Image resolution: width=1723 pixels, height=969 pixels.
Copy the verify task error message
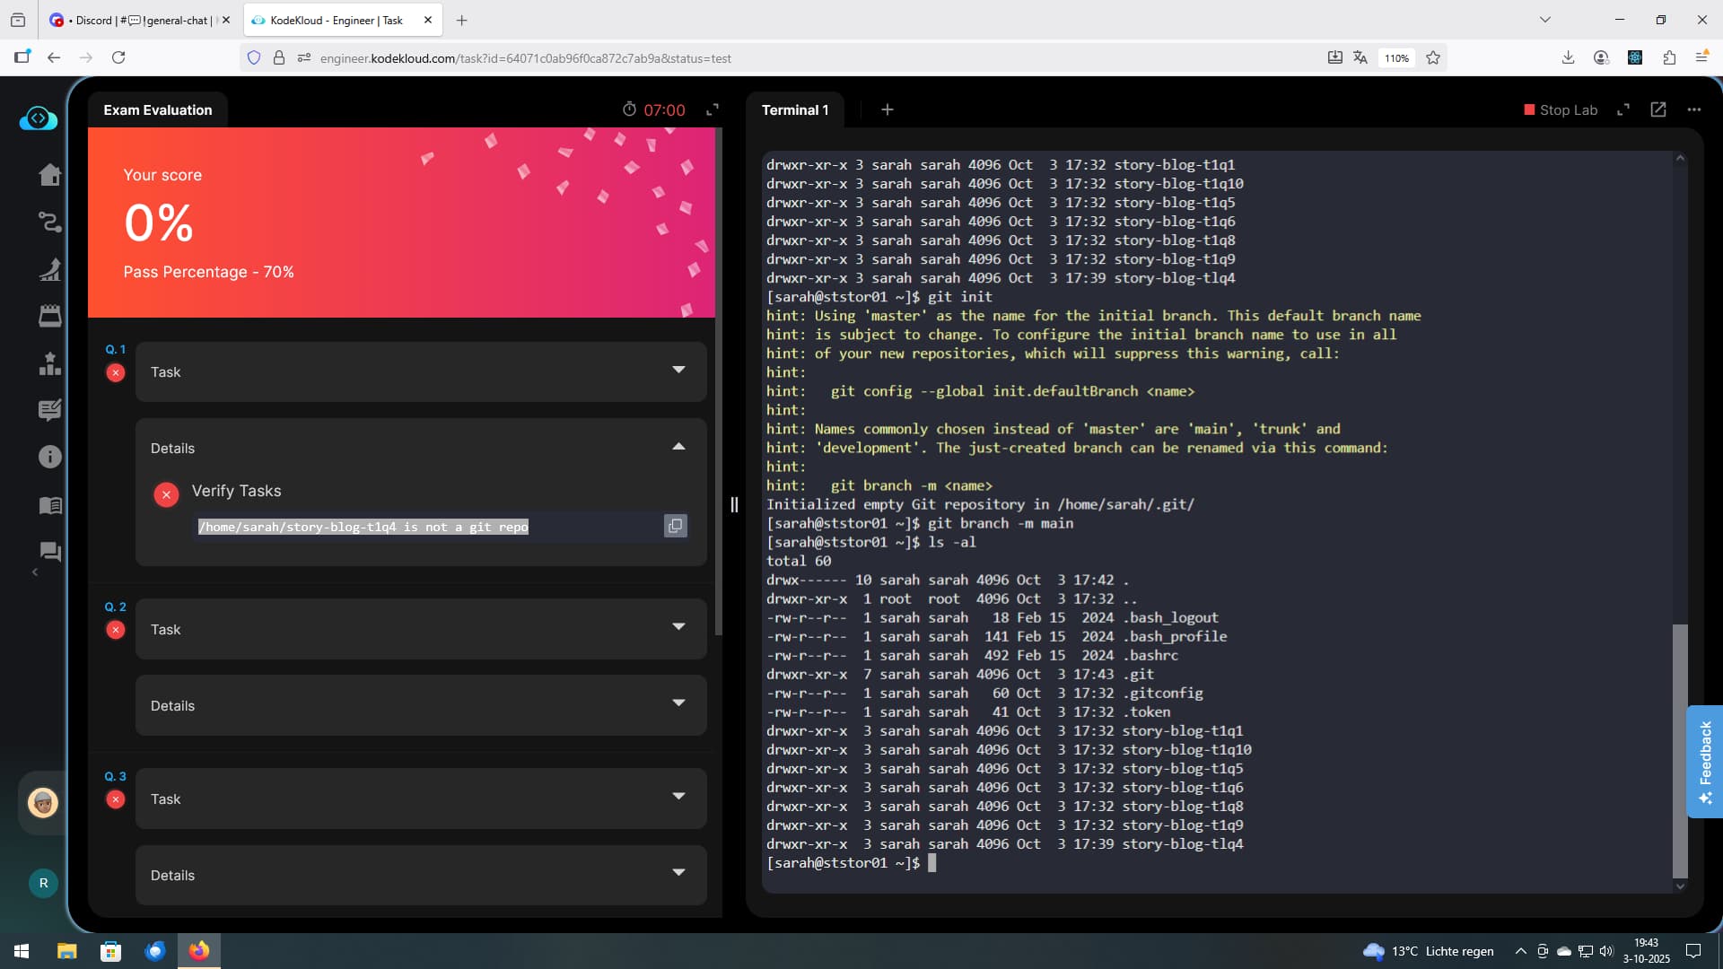(675, 526)
